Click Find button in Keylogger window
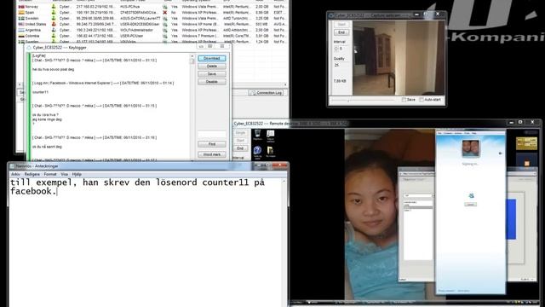545x307 pixels. (212, 144)
